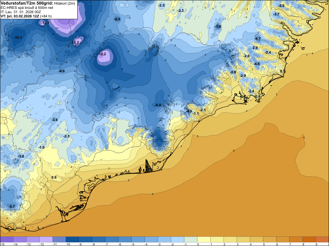329x246 pixels.
Task: Click the 0.5 temperature value near the coast
Action: (x=283, y=71)
